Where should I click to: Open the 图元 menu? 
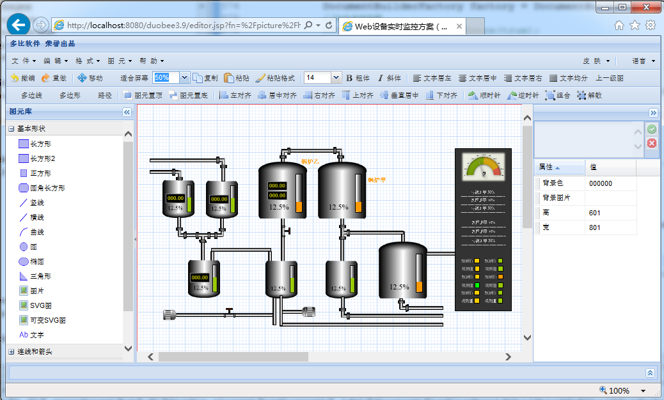coord(120,61)
